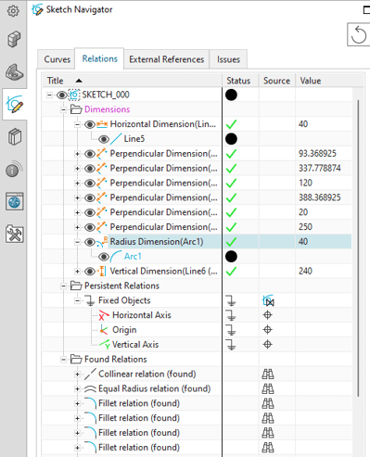The width and height of the screenshot is (370, 457).
Task: Open the web browser globe sidebar icon
Action: [14, 201]
